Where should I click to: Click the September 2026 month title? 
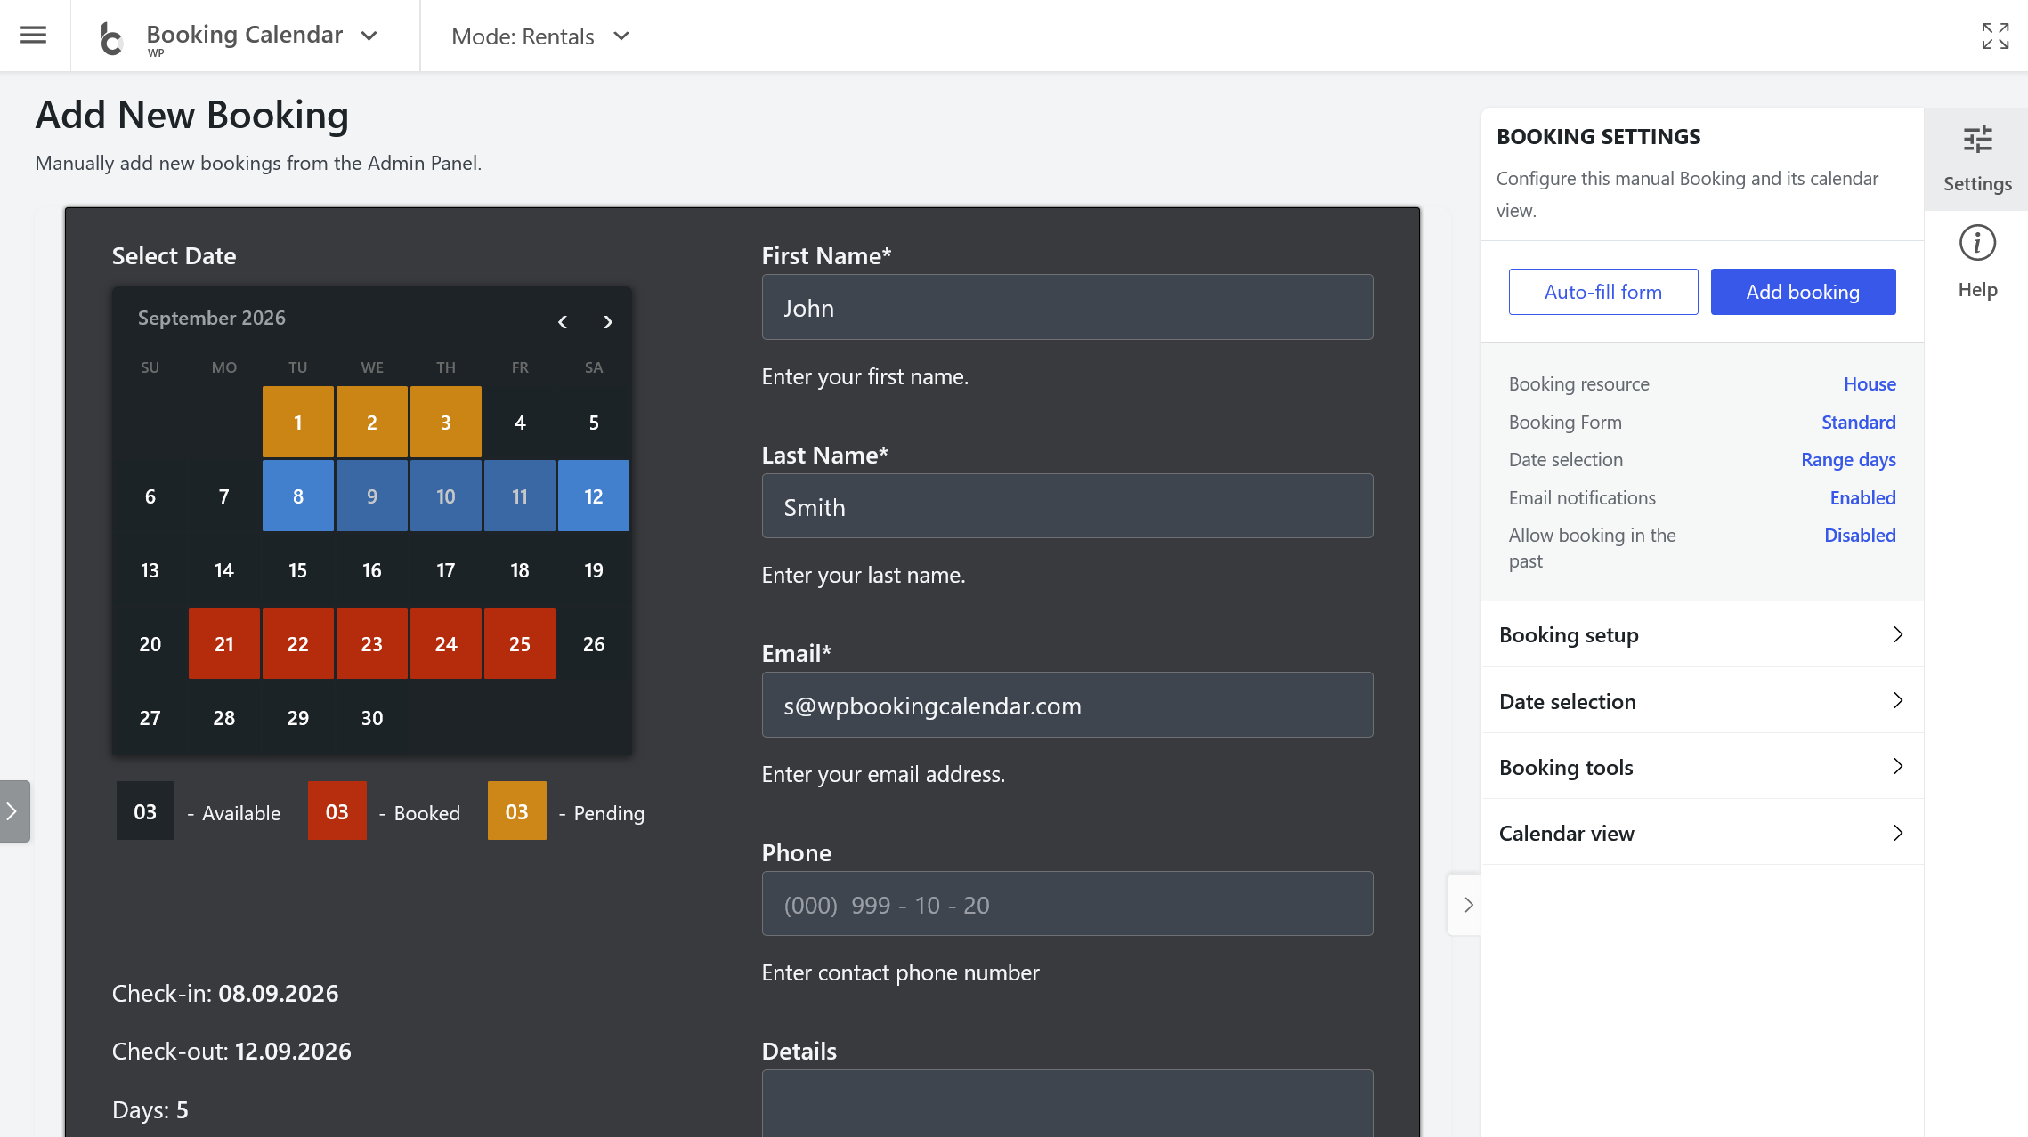click(x=212, y=318)
